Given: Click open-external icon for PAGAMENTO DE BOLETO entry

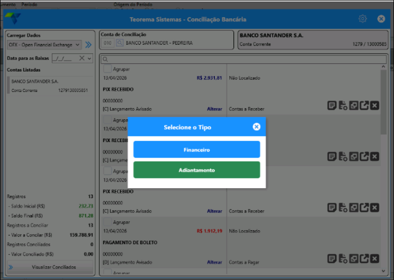Looking at the screenshot, I should (x=364, y=259).
